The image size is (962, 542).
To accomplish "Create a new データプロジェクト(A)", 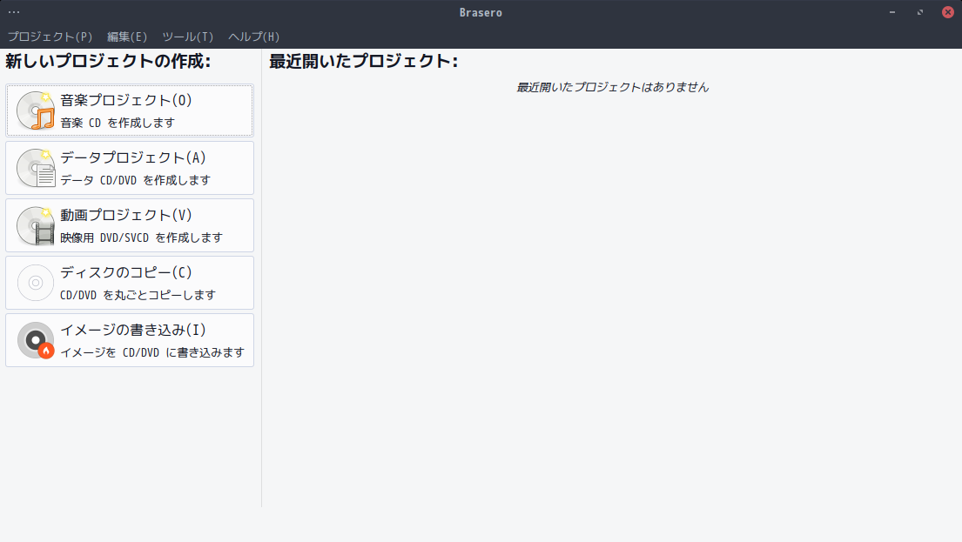I will (130, 168).
